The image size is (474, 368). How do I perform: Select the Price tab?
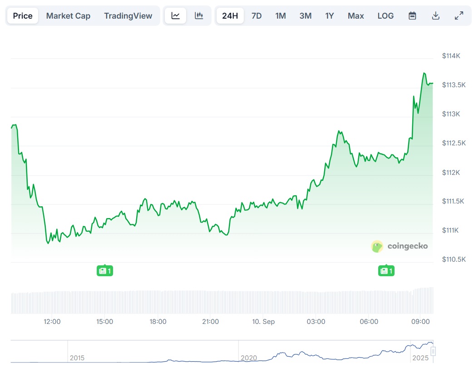(23, 16)
